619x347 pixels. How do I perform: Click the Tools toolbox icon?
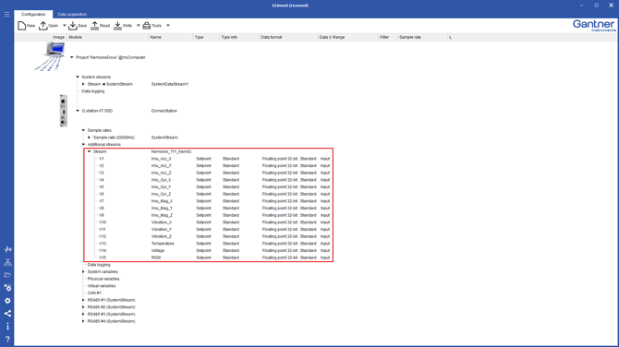[147, 26]
